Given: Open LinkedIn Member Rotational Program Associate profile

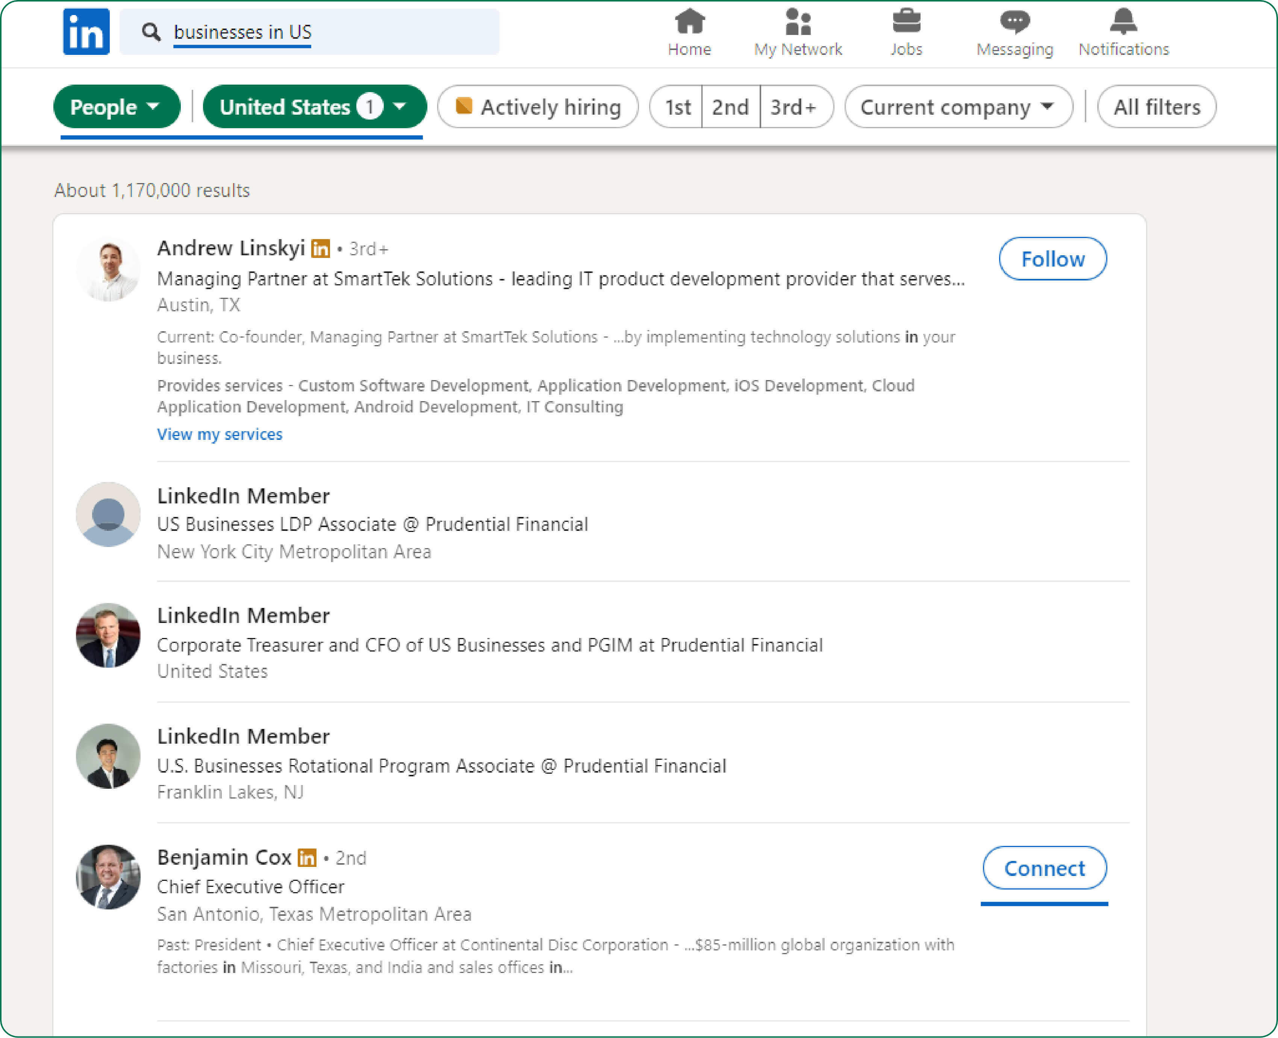Looking at the screenshot, I should (243, 736).
